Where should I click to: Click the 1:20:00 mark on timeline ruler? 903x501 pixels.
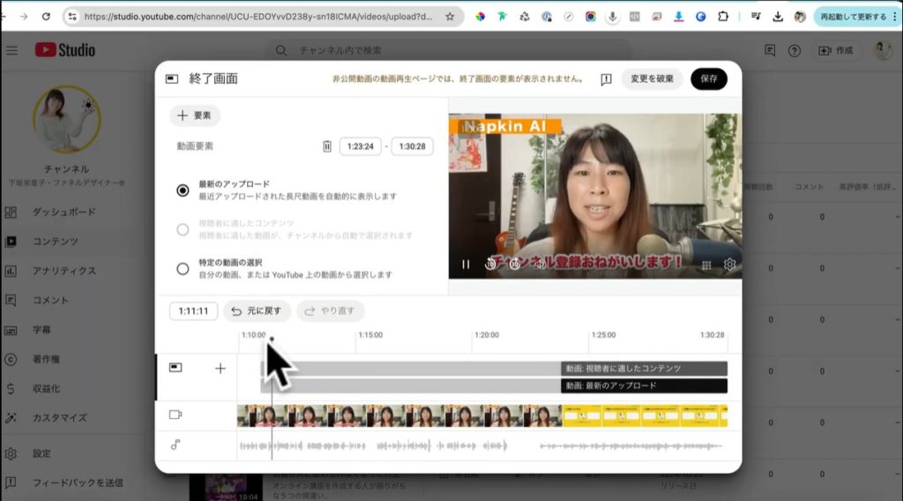tap(486, 336)
